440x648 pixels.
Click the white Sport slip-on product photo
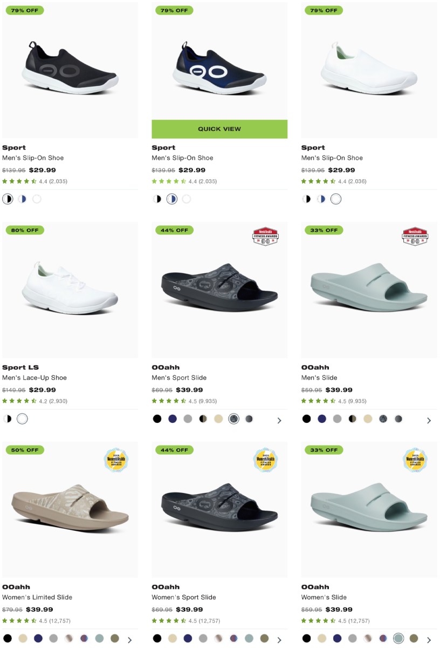tap(368, 69)
